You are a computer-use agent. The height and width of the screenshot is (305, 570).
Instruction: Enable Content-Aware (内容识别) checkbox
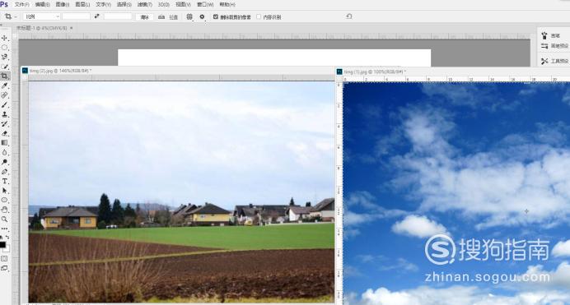(259, 16)
